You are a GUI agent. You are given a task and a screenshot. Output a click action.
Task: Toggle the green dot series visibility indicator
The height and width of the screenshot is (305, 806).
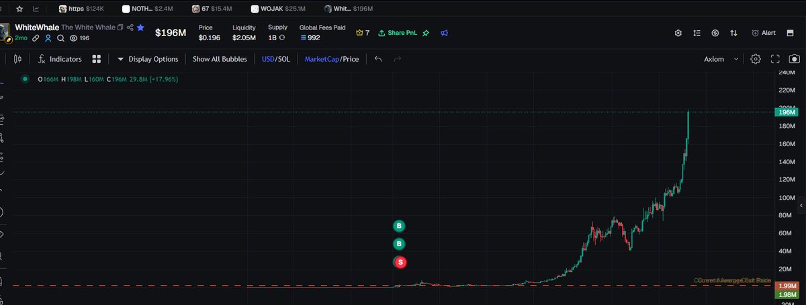[25, 78]
